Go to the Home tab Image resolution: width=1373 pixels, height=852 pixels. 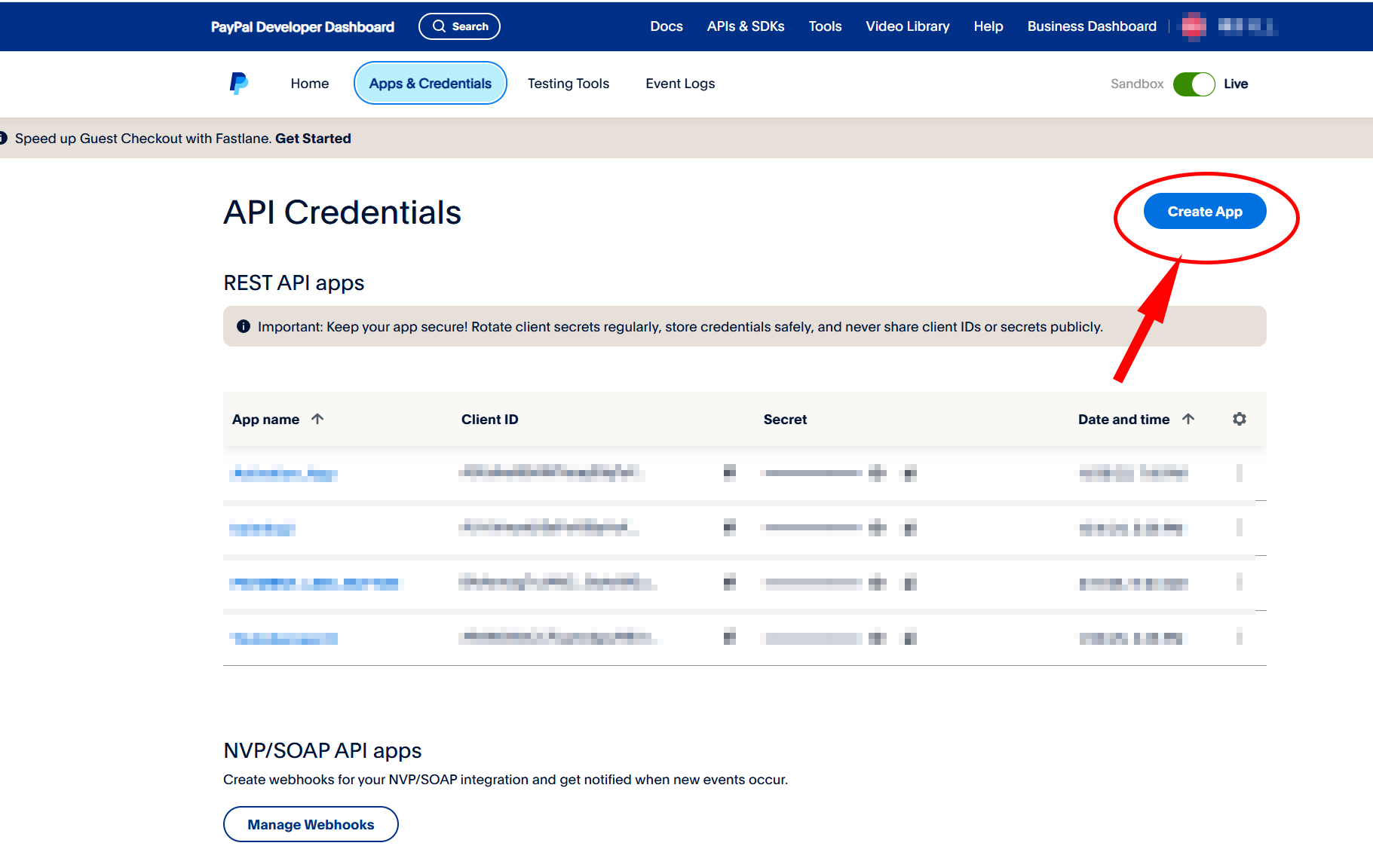tap(310, 84)
